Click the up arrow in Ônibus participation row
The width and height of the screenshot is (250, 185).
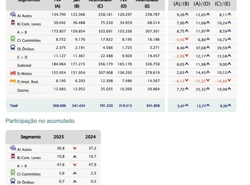75,182
